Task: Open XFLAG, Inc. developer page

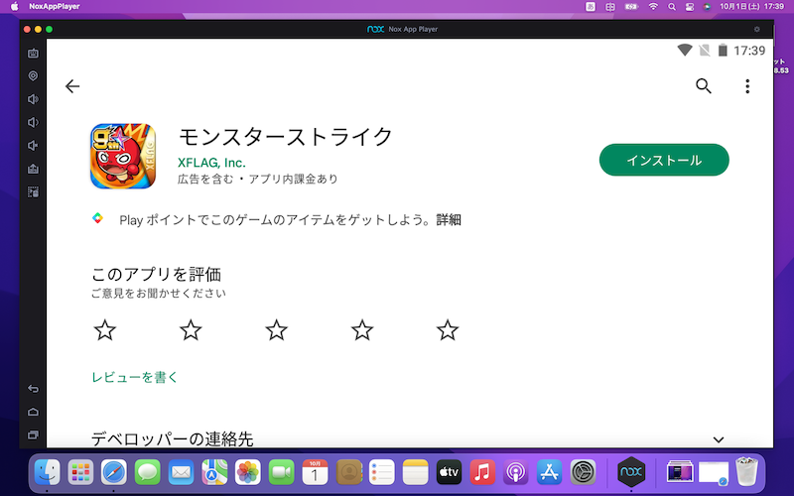Action: pyautogui.click(x=211, y=163)
